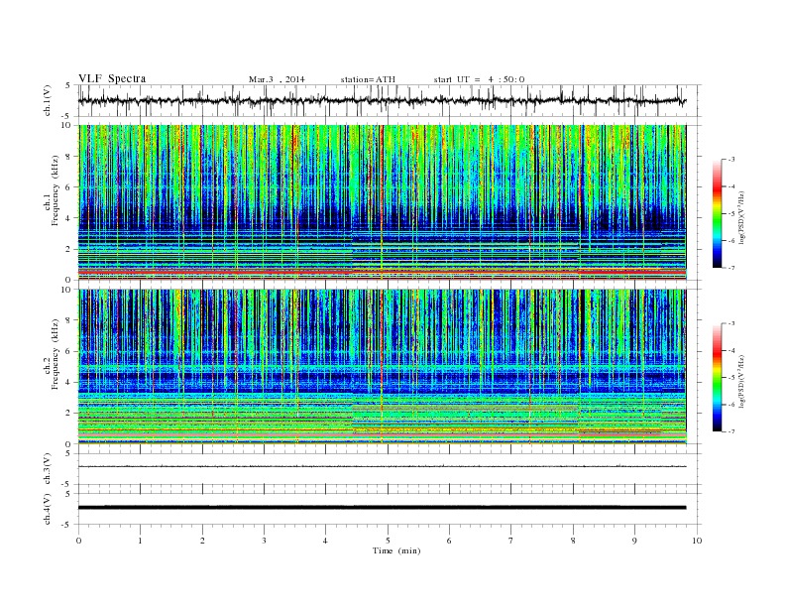
Task: Click the thick ch.4 voltage trace
Action: pos(383,508)
